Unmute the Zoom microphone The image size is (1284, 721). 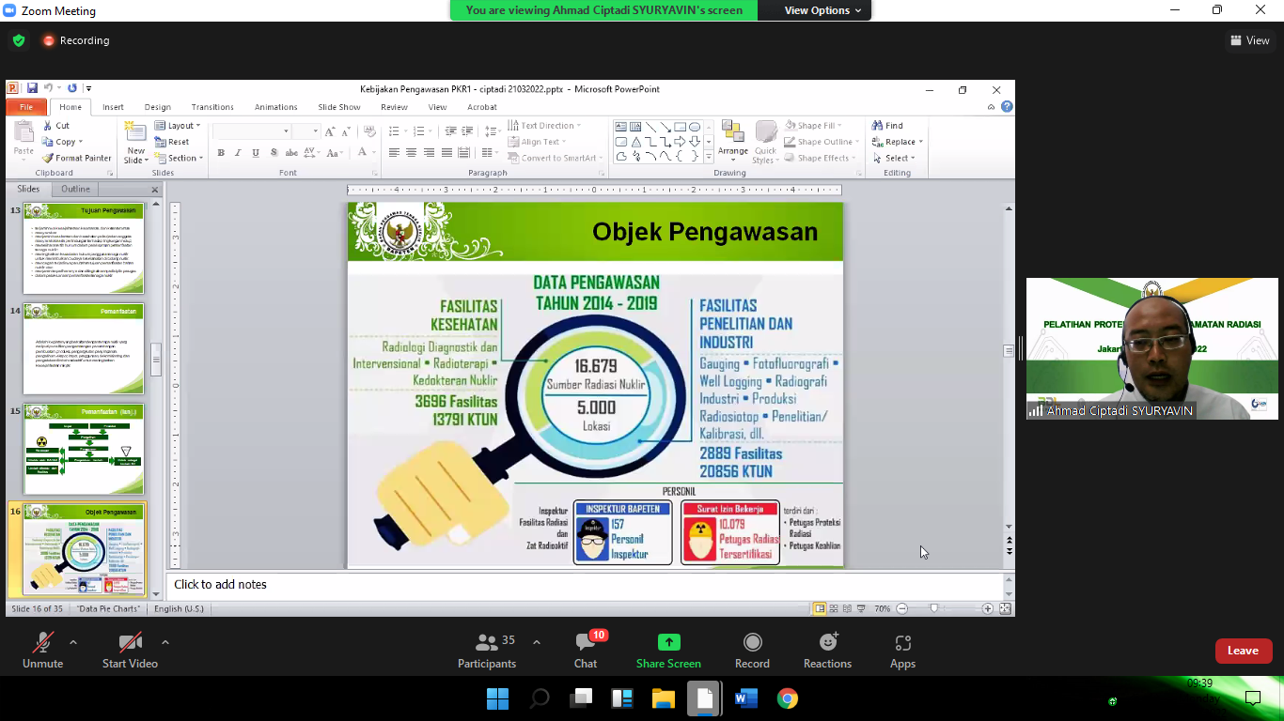(42, 651)
